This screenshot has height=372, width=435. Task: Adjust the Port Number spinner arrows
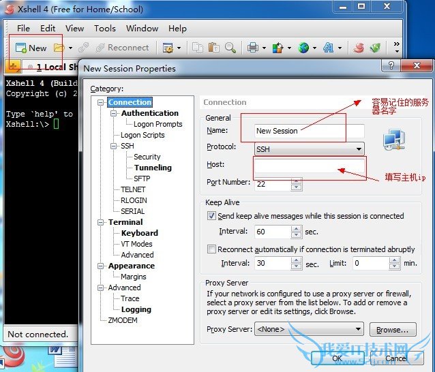pos(297,185)
